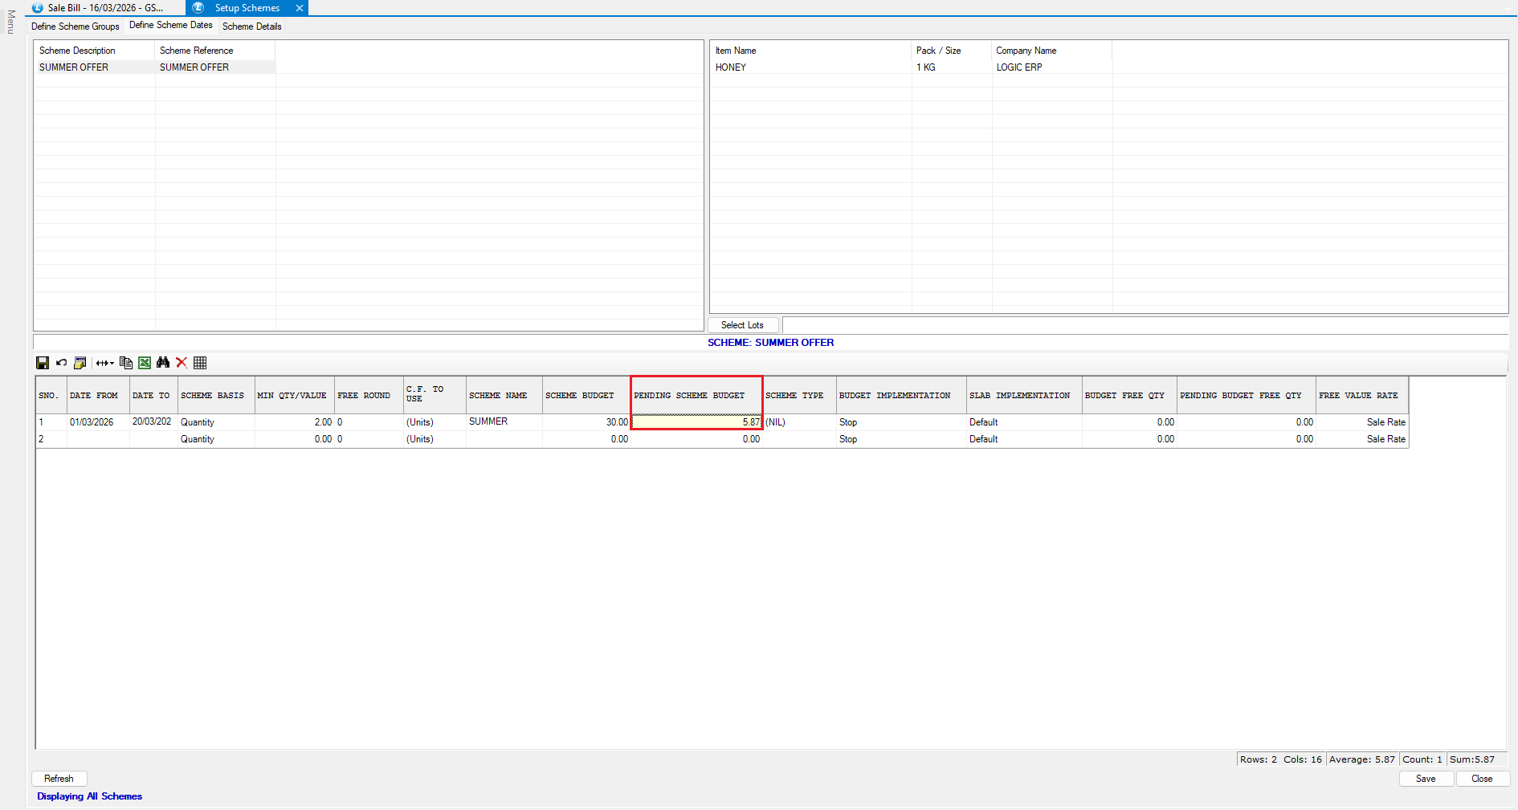
Task: Click the copy documents icon in toolbar
Action: pos(126,363)
